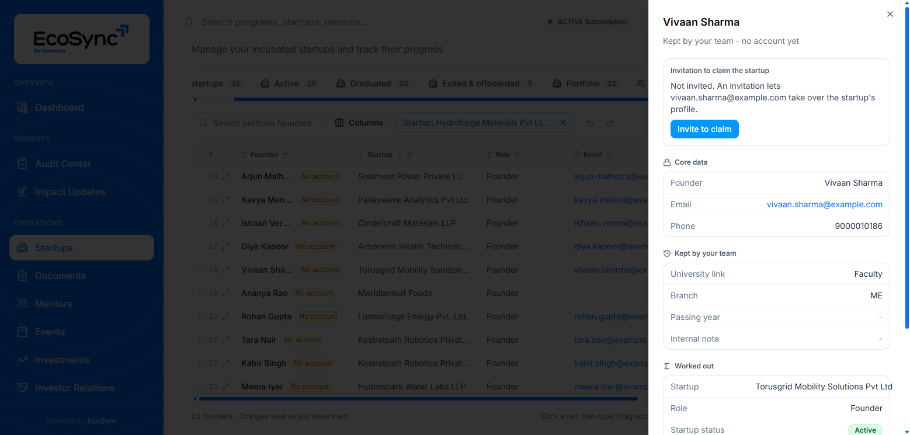Click the Active startup status badge

[x=865, y=430]
